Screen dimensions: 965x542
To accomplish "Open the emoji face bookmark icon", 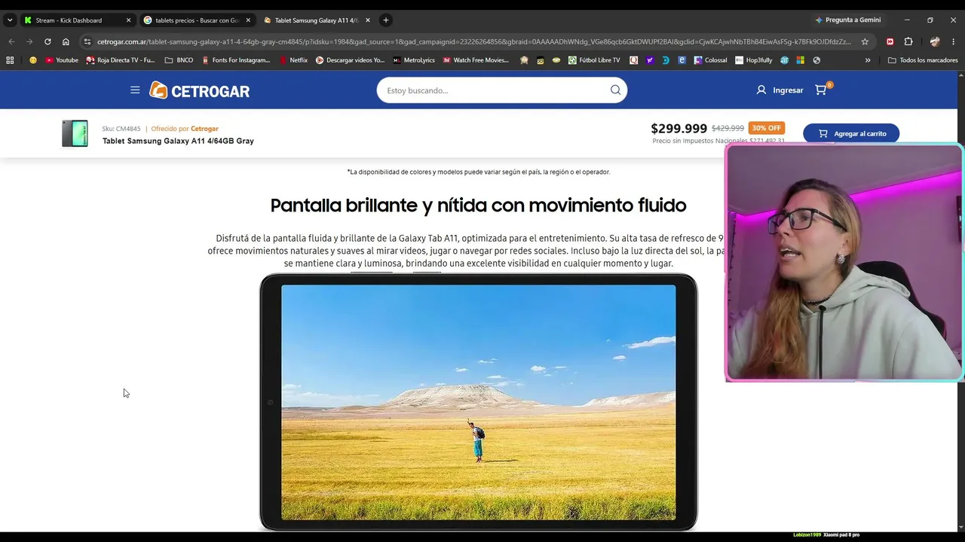I will [32, 60].
